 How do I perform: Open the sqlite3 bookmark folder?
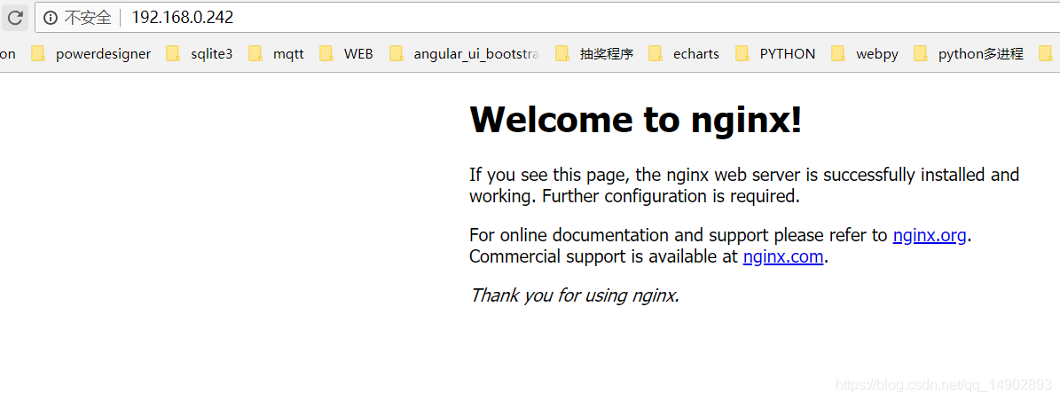[x=200, y=53]
